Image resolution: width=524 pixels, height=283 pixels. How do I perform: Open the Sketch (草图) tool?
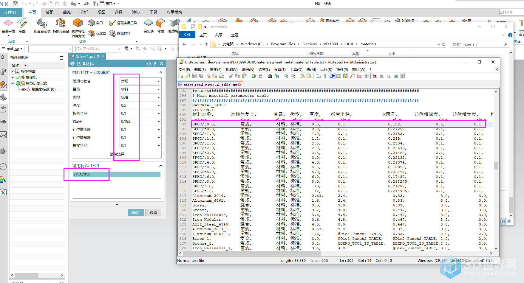point(22,26)
